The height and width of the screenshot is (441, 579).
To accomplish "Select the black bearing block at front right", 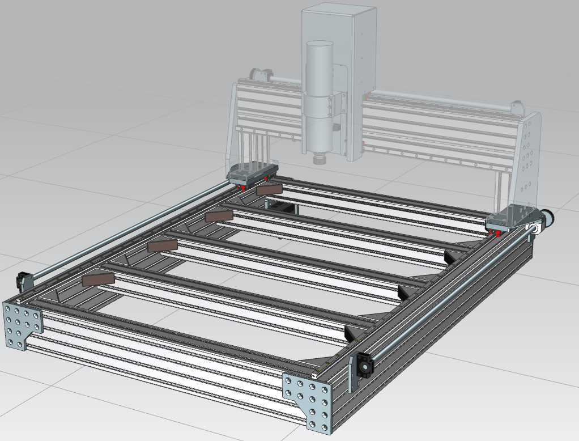I will (363, 366).
